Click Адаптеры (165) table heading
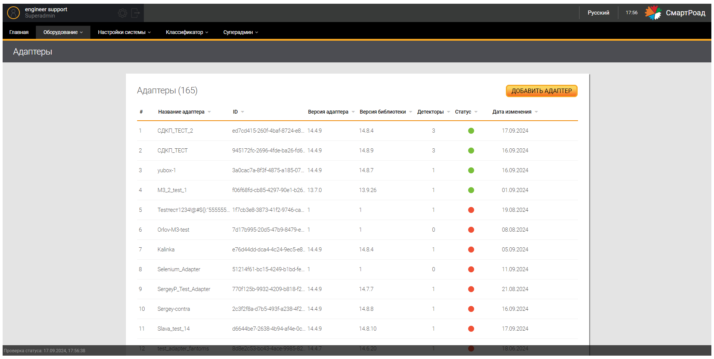 coord(167,90)
